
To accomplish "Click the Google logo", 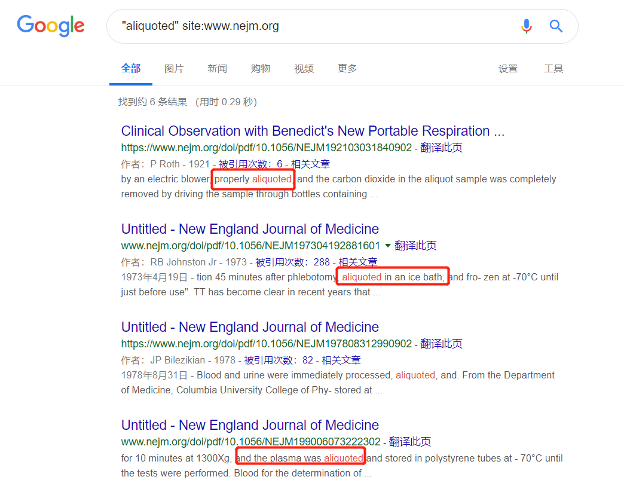I will pyautogui.click(x=51, y=26).
